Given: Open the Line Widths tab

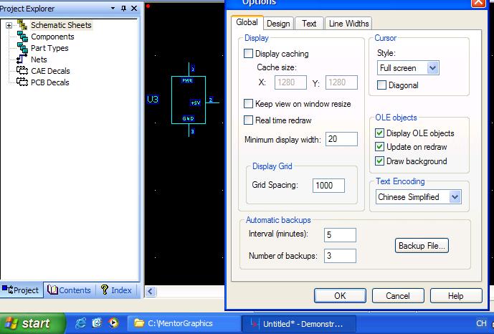Looking at the screenshot, I should tap(348, 24).
